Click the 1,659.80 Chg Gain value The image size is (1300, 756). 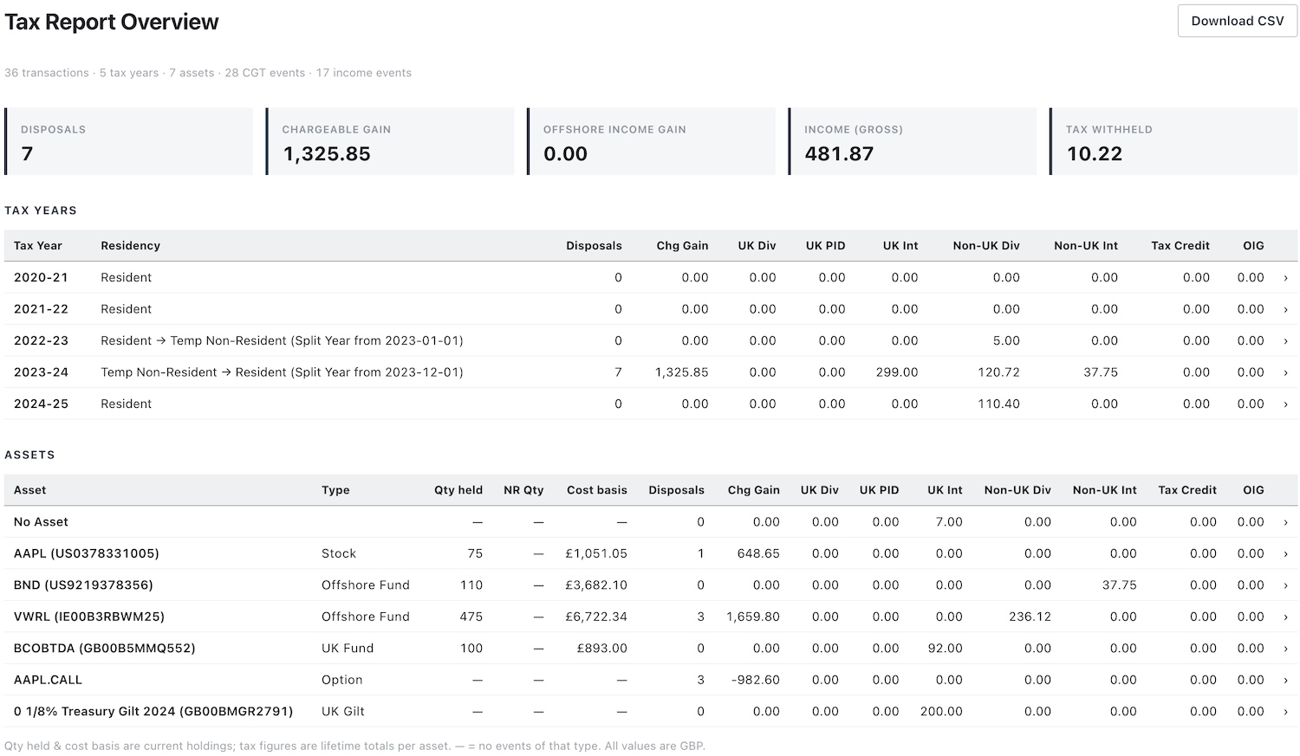tap(753, 617)
